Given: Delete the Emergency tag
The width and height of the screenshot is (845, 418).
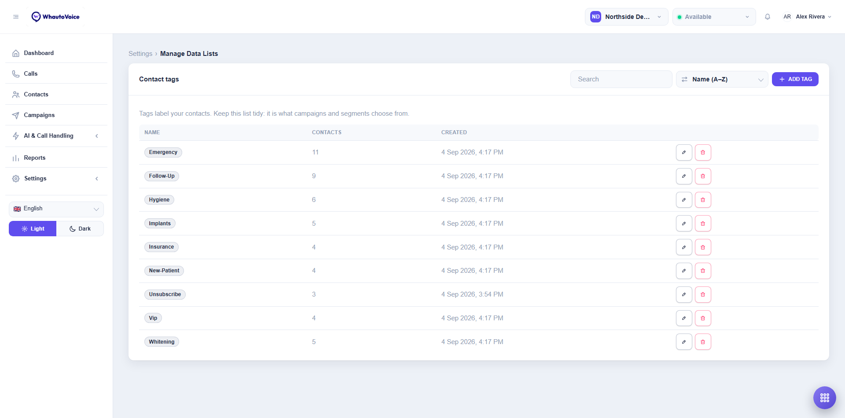Looking at the screenshot, I should coord(703,152).
